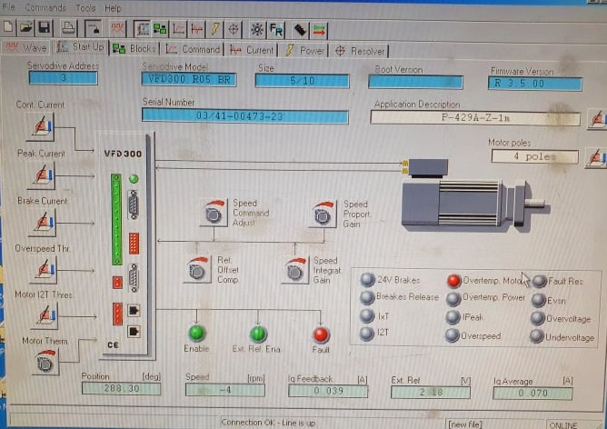Click the yellow lightning bolt toolbar icon
Viewport: 607px width, 429px height.
point(214,29)
